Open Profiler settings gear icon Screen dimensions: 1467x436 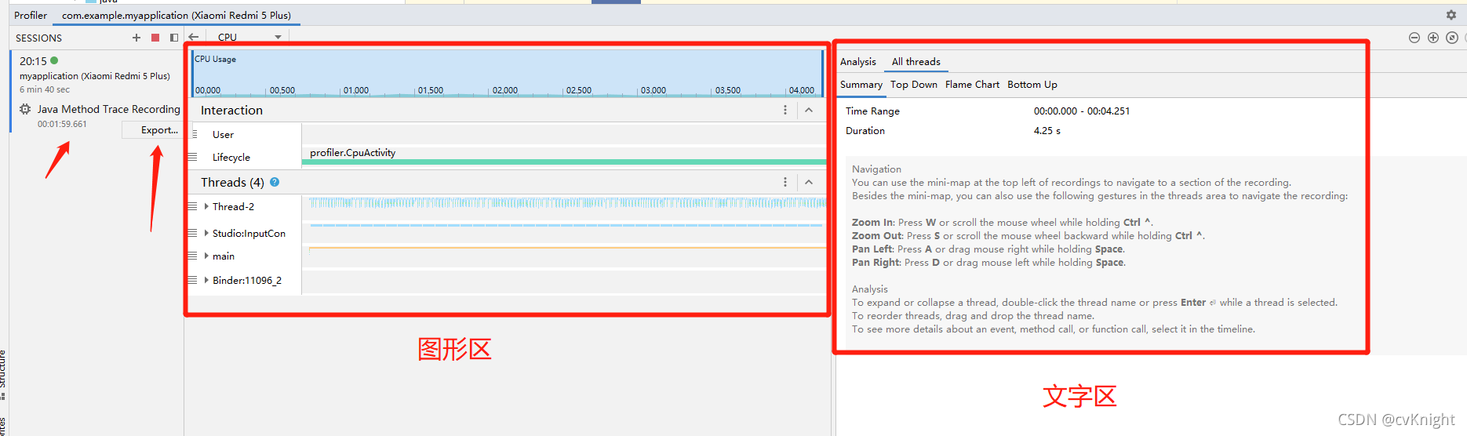[x=1451, y=15]
